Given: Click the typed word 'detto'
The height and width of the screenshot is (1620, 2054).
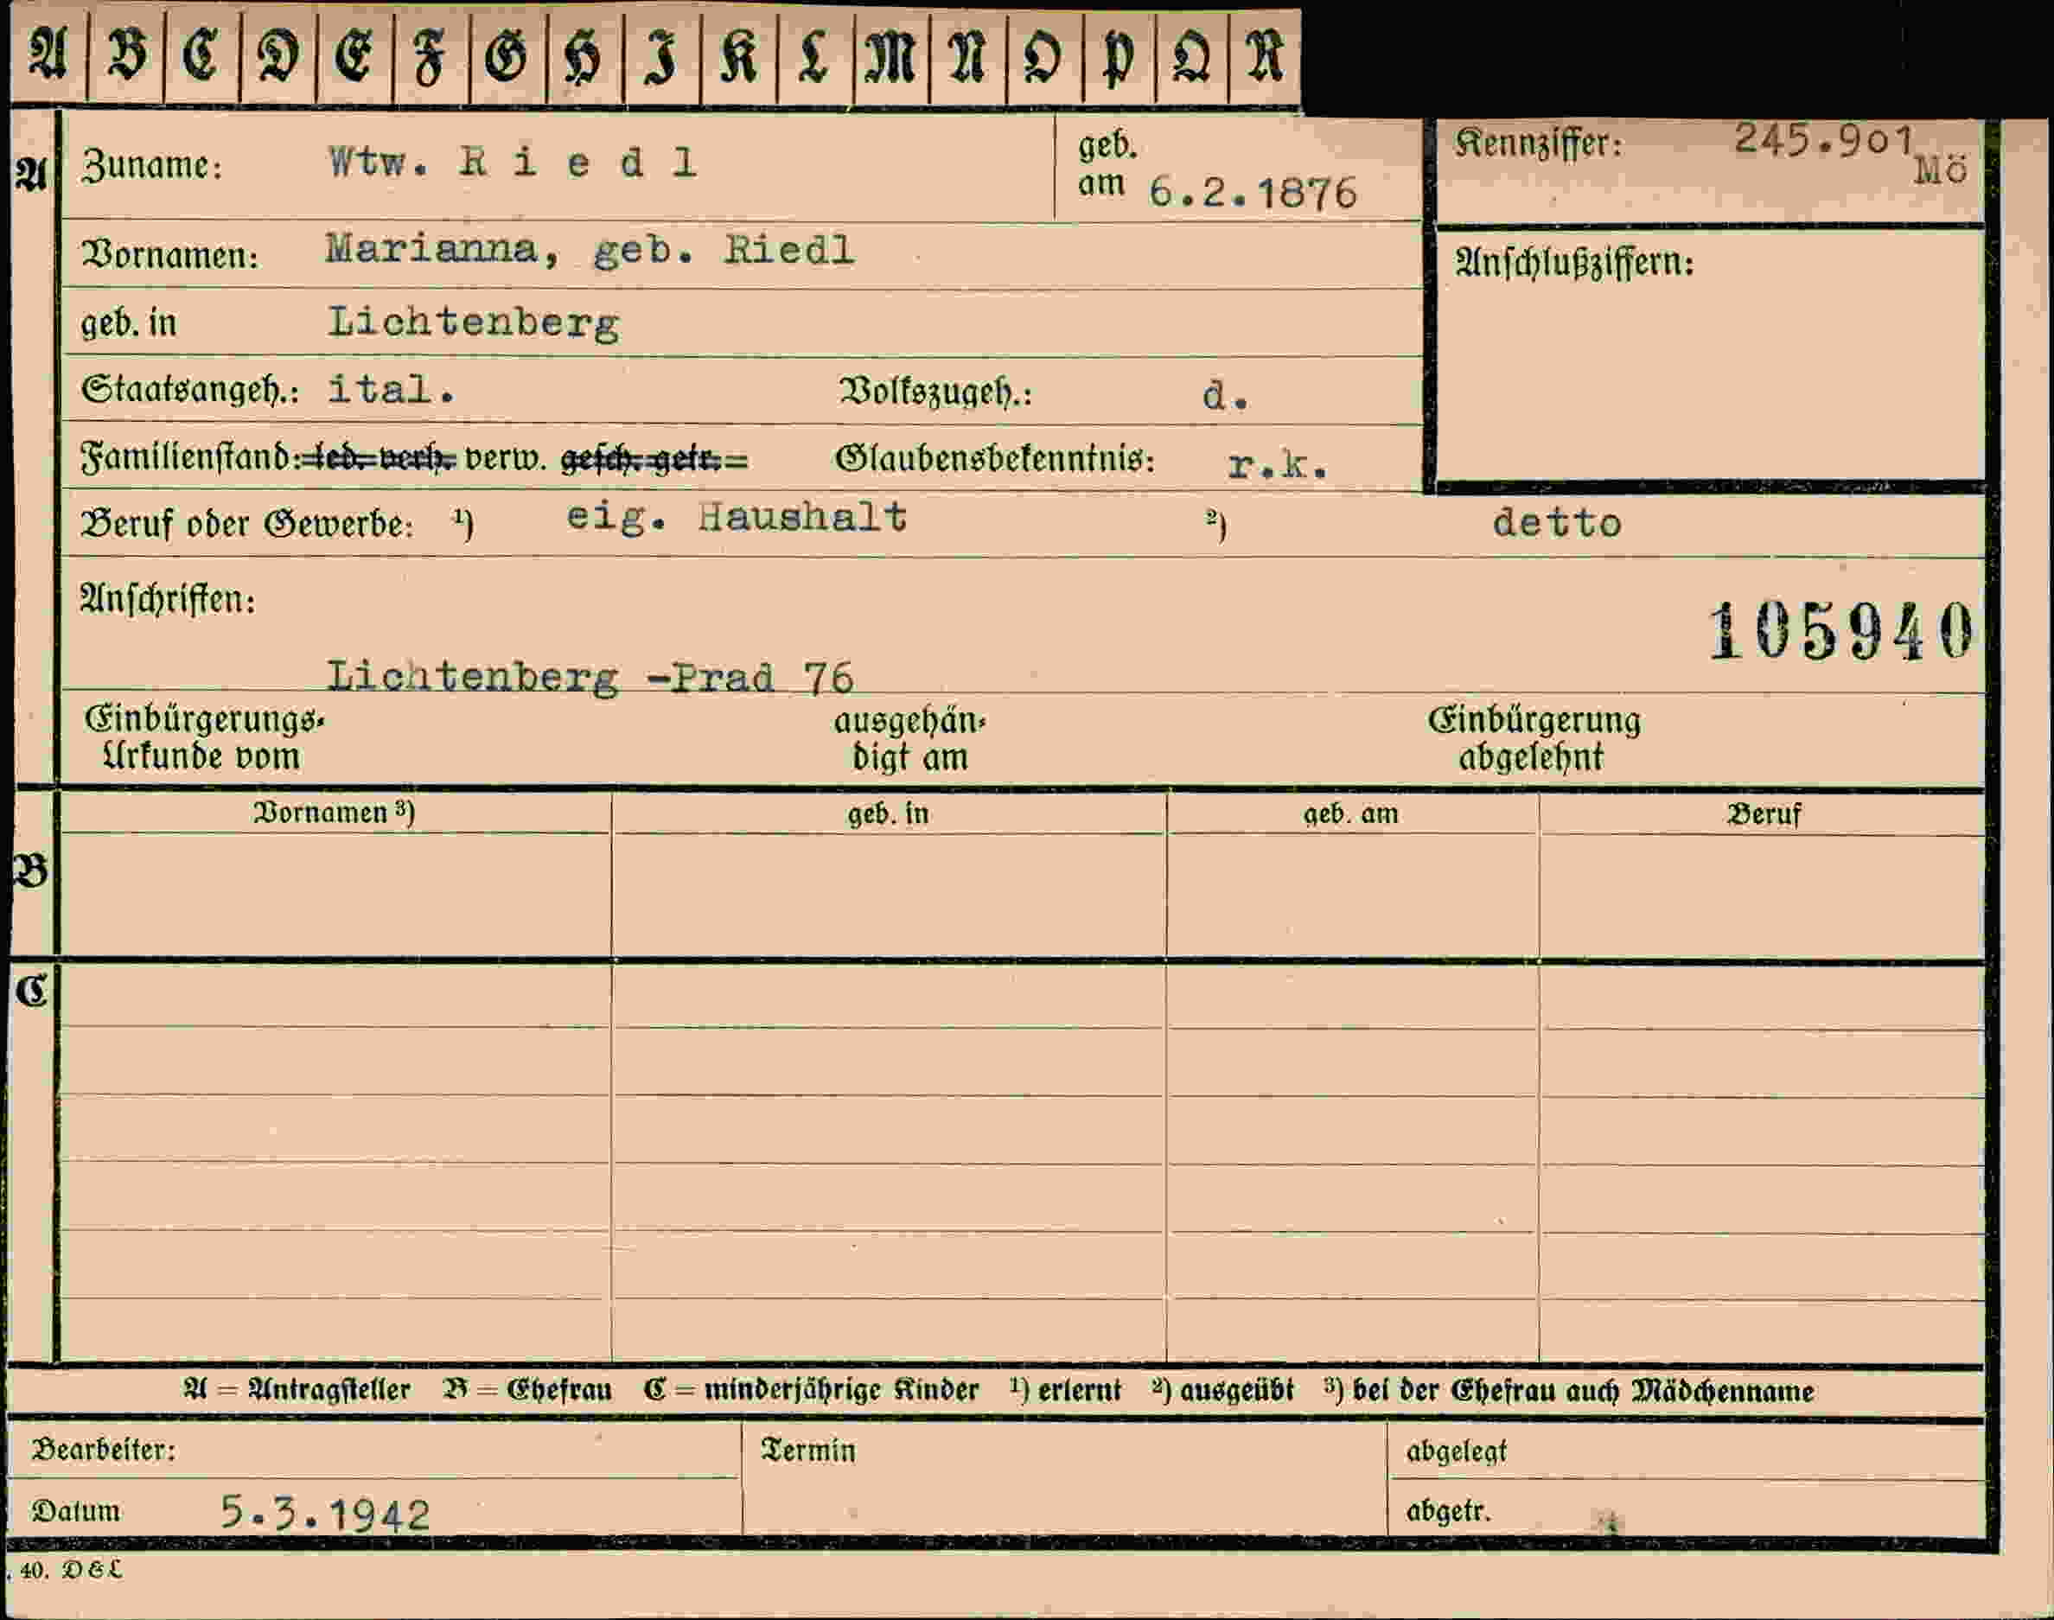Looking at the screenshot, I should [x=1557, y=524].
